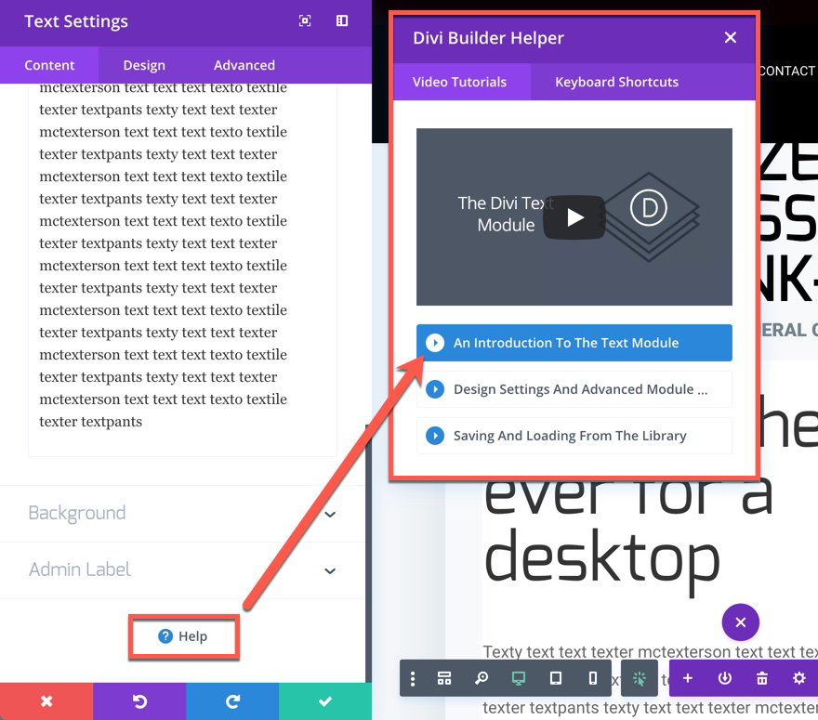Switch to the Design tab
Image resolution: width=818 pixels, height=720 pixels.
144,65
